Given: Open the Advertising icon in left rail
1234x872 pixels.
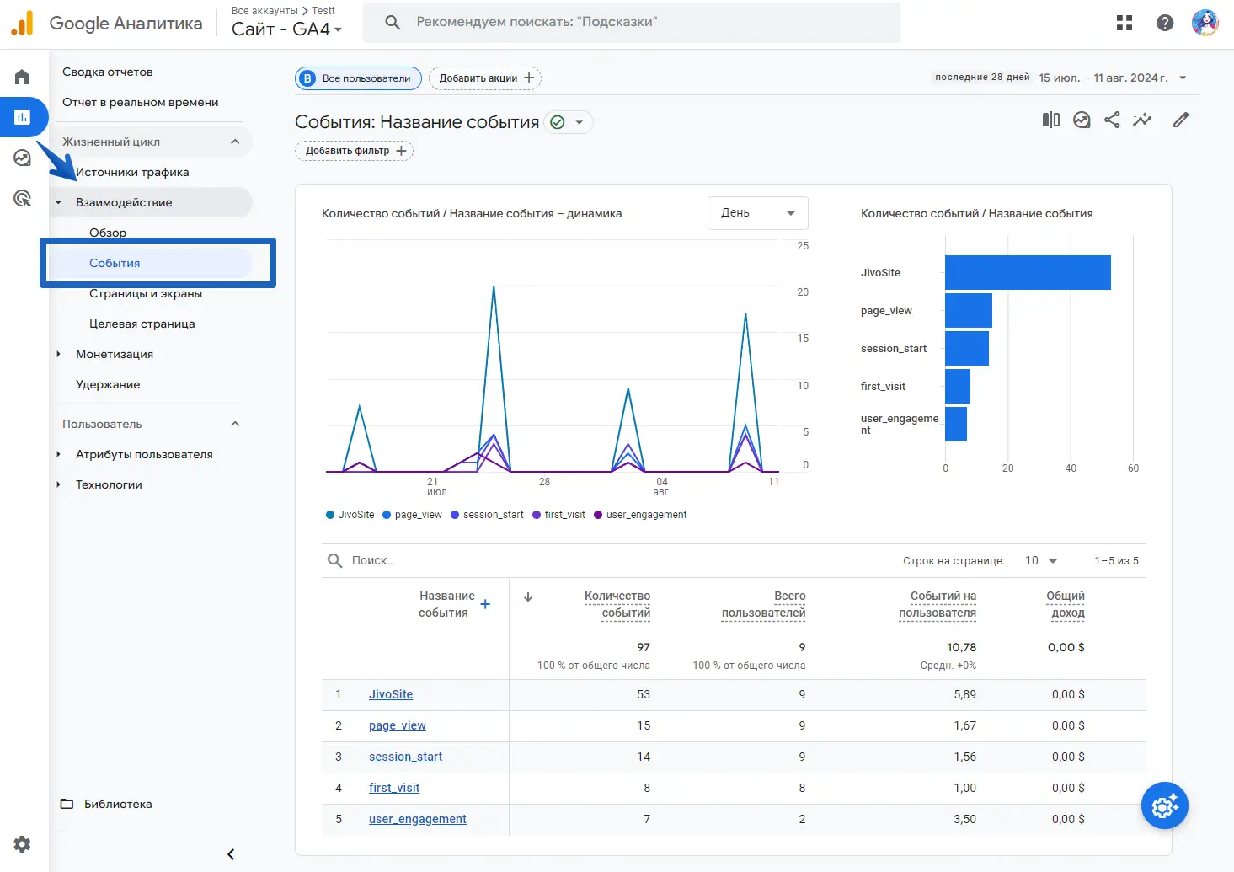Looking at the screenshot, I should [23, 199].
